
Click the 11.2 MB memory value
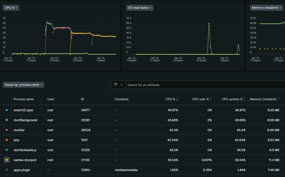(x=274, y=160)
